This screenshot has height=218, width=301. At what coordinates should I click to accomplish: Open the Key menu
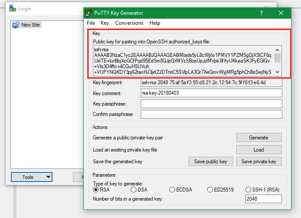click(105, 23)
